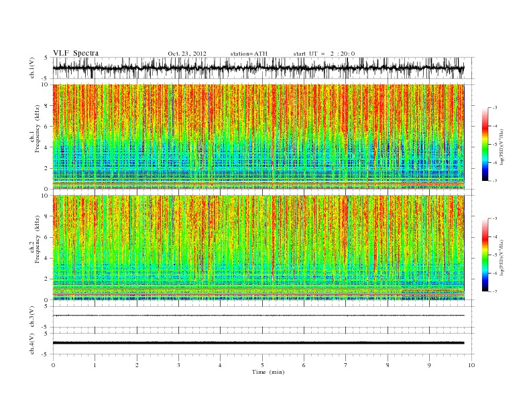The width and height of the screenshot is (531, 410).
Task: Click the ch.3 flat waveform trace
Action: click(258, 316)
